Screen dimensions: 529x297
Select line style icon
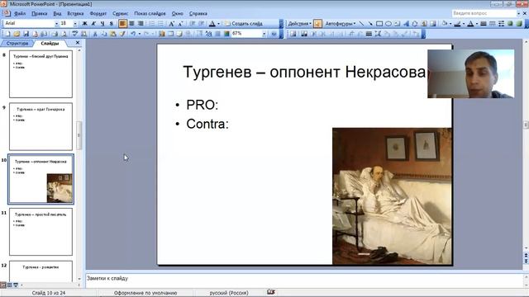click(484, 24)
